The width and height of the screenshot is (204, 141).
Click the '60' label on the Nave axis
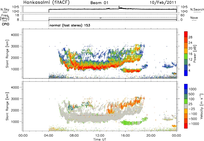[182, 15]
